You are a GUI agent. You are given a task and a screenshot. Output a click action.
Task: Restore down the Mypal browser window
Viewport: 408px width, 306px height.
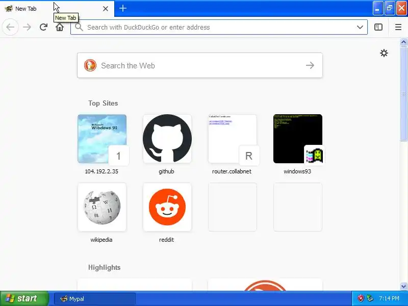point(389,8)
